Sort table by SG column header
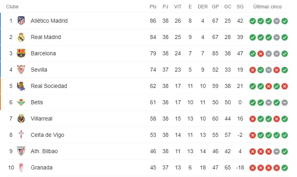This screenshot has width=297, height=177. [240, 7]
